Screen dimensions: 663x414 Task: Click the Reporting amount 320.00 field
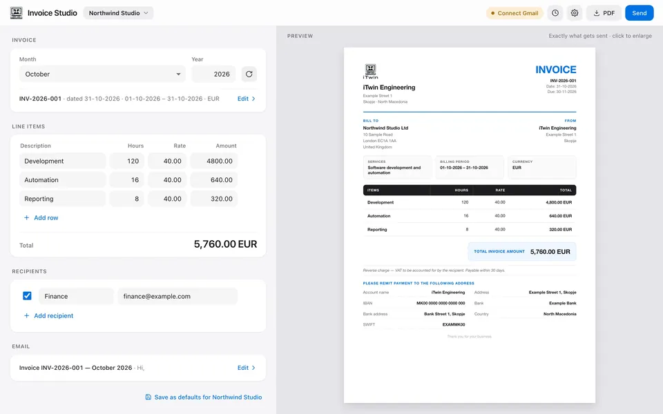pos(214,199)
